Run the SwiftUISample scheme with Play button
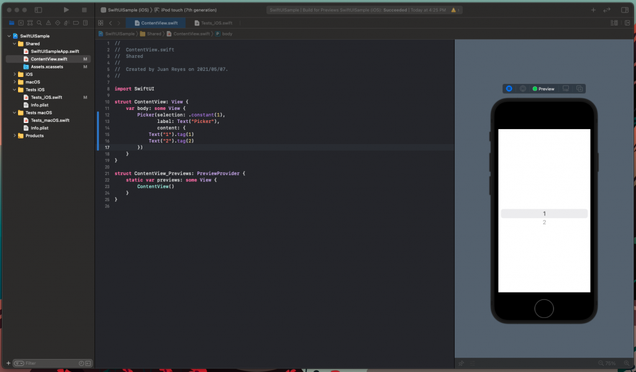Screen dimensions: 636x372 (x=65, y=9)
